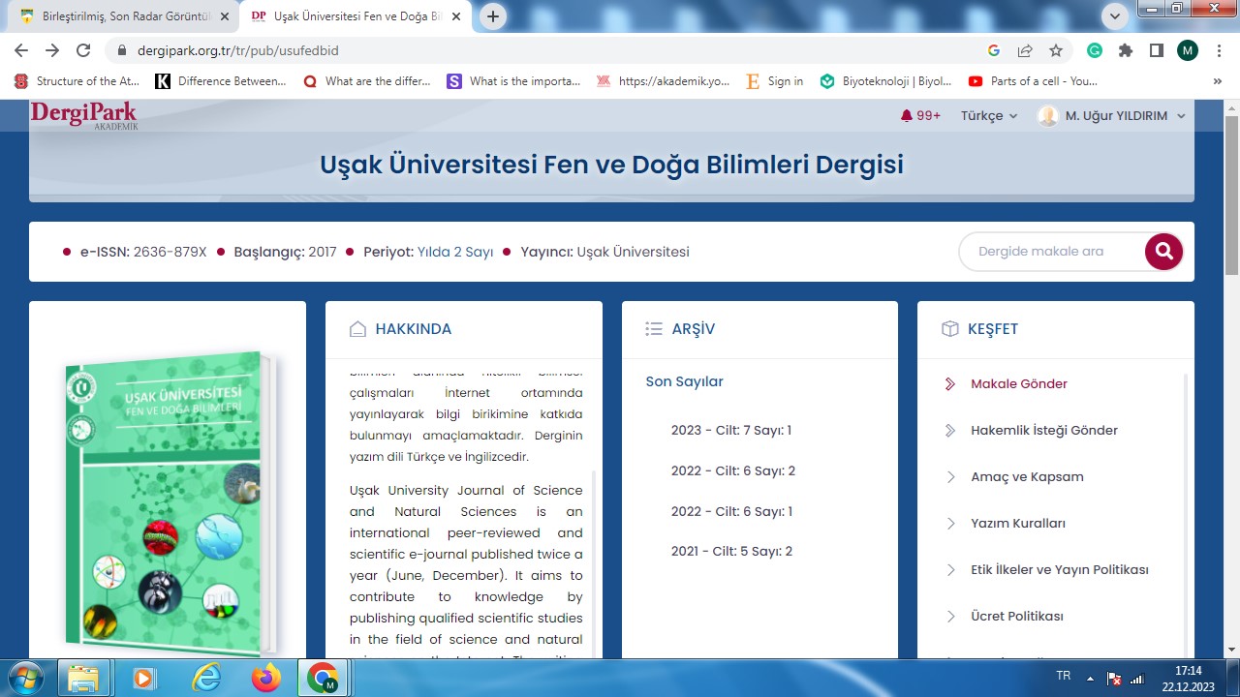
Task: Open the 'Difference Between...' bookmark
Action: [x=221, y=81]
